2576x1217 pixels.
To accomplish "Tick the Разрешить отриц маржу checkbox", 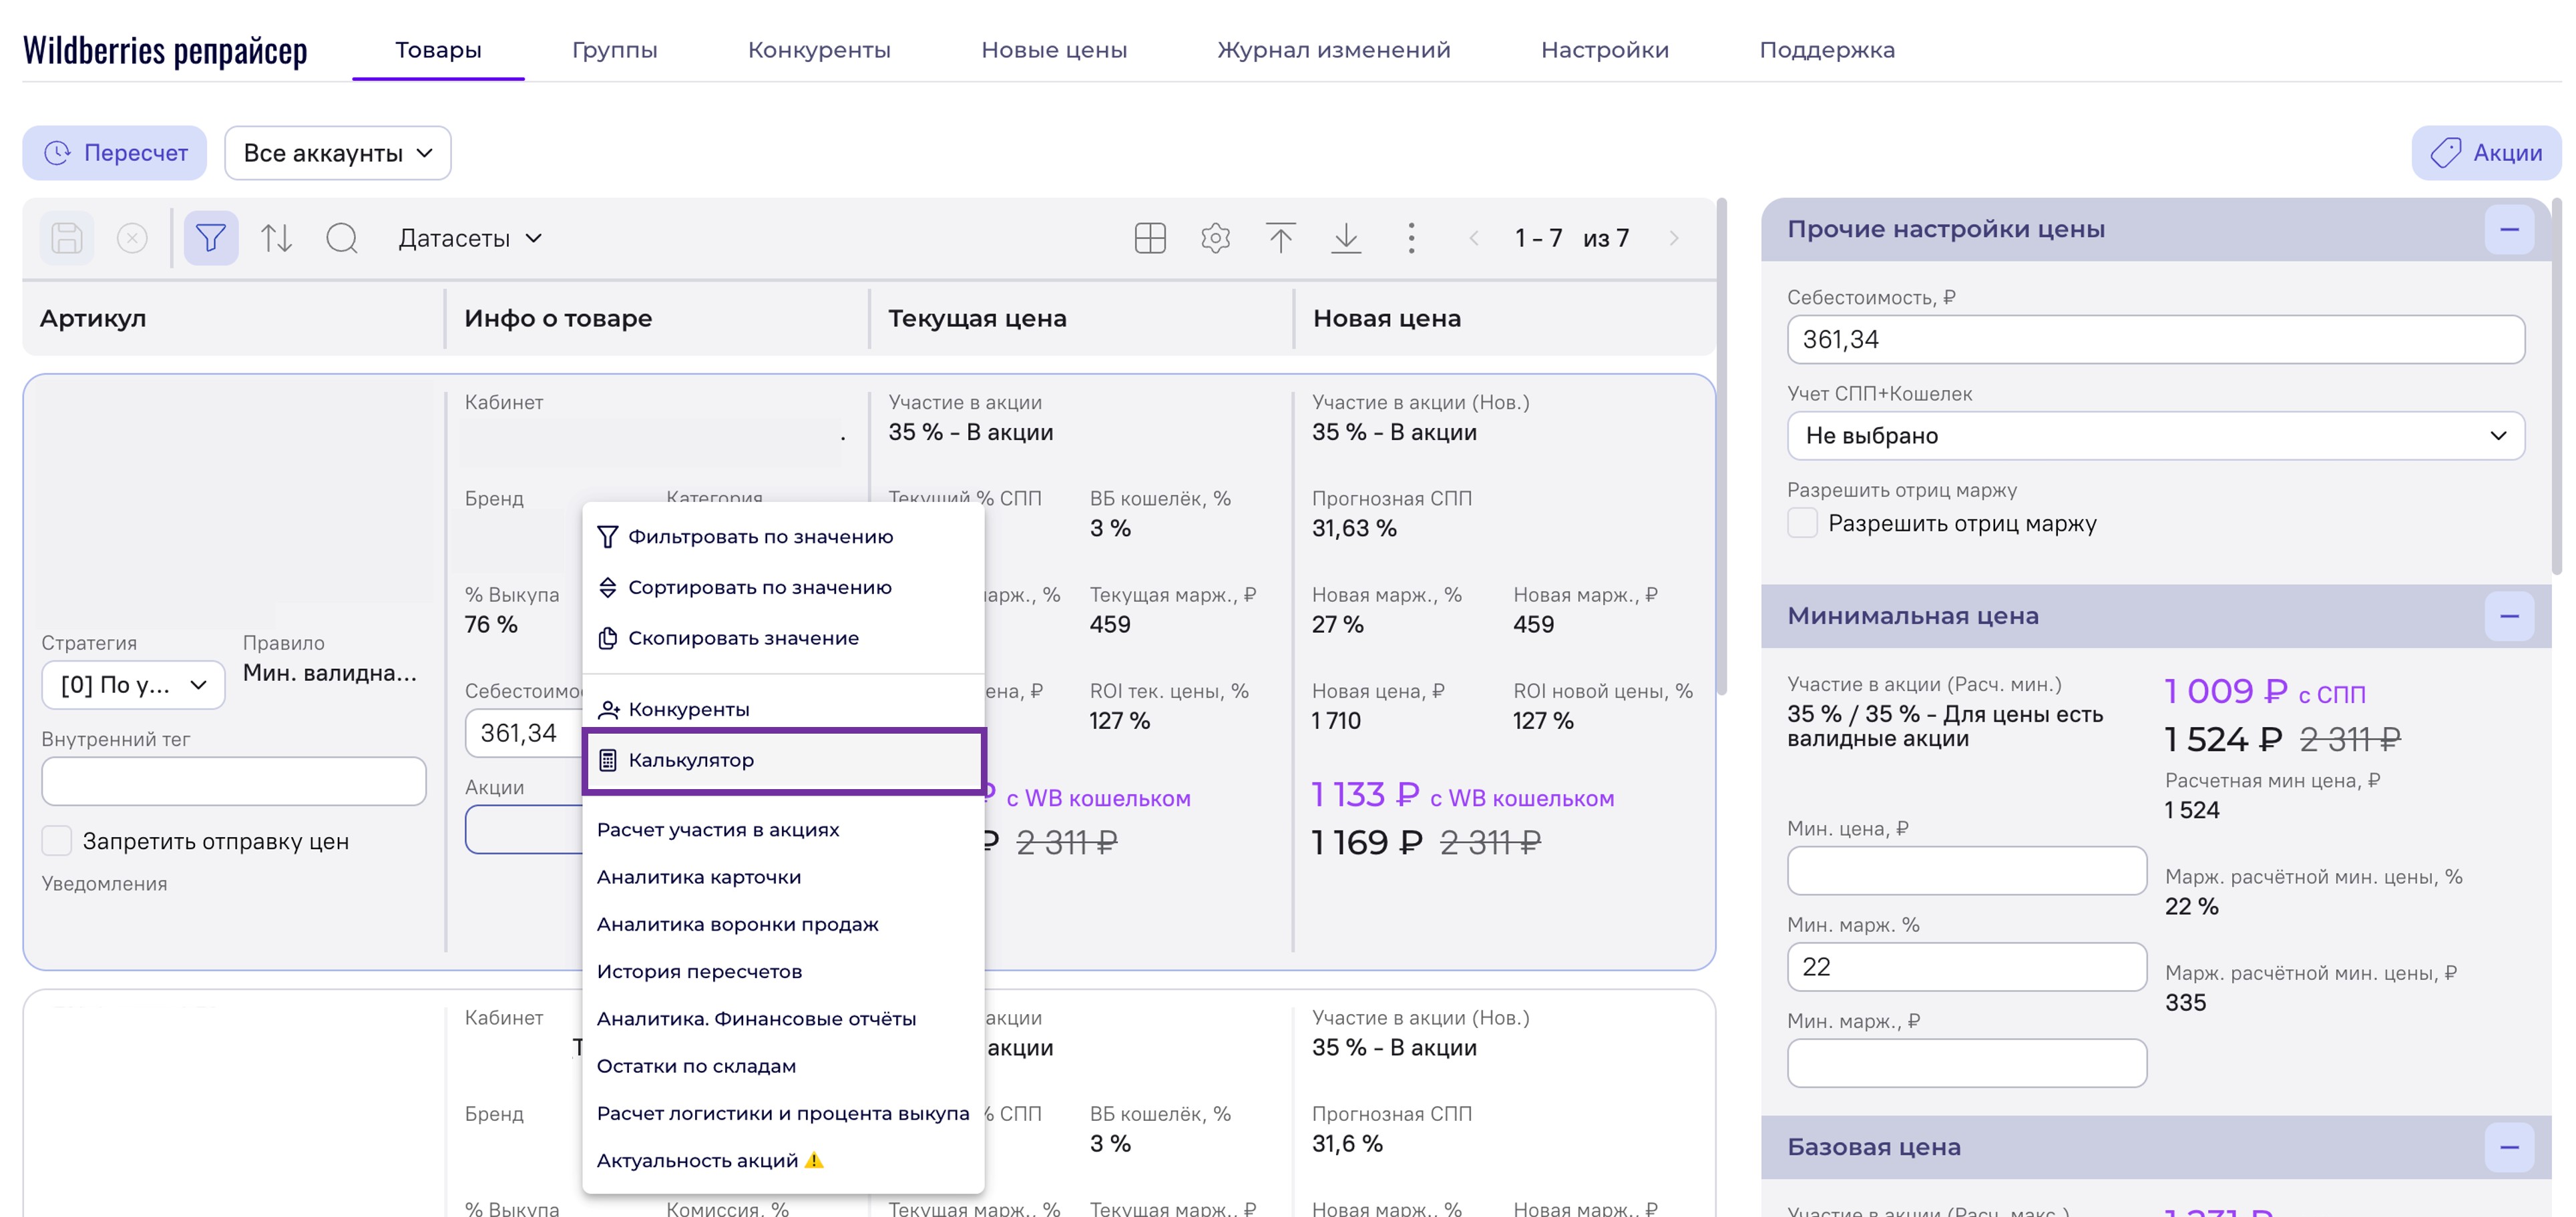I will pyautogui.click(x=1802, y=523).
